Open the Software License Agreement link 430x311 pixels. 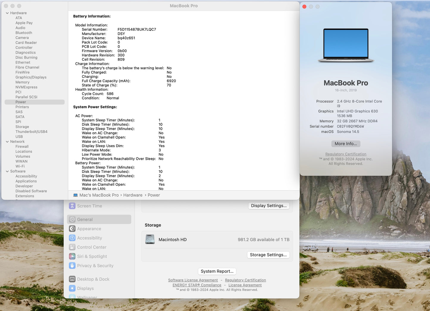pyautogui.click(x=193, y=280)
